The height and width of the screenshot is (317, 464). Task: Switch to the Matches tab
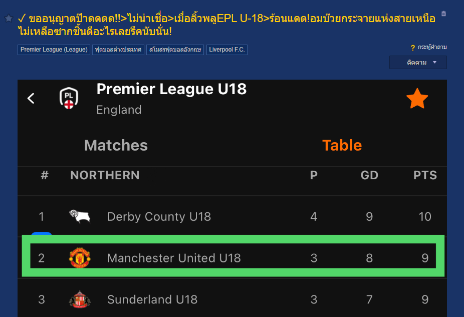pyautogui.click(x=116, y=145)
